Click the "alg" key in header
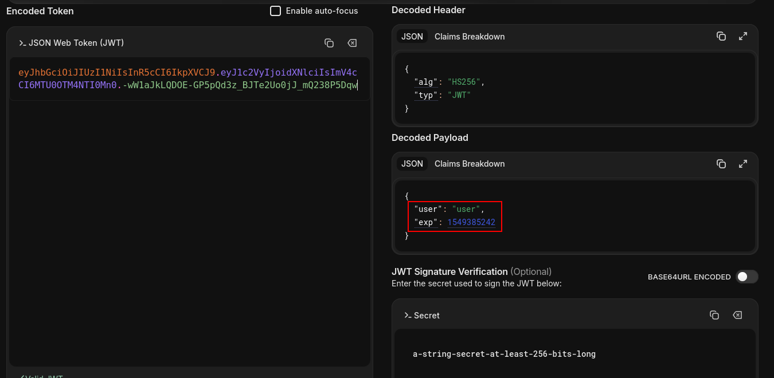The height and width of the screenshot is (378, 774). pos(426,82)
